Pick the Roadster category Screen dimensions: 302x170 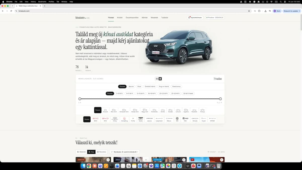click(194, 110)
